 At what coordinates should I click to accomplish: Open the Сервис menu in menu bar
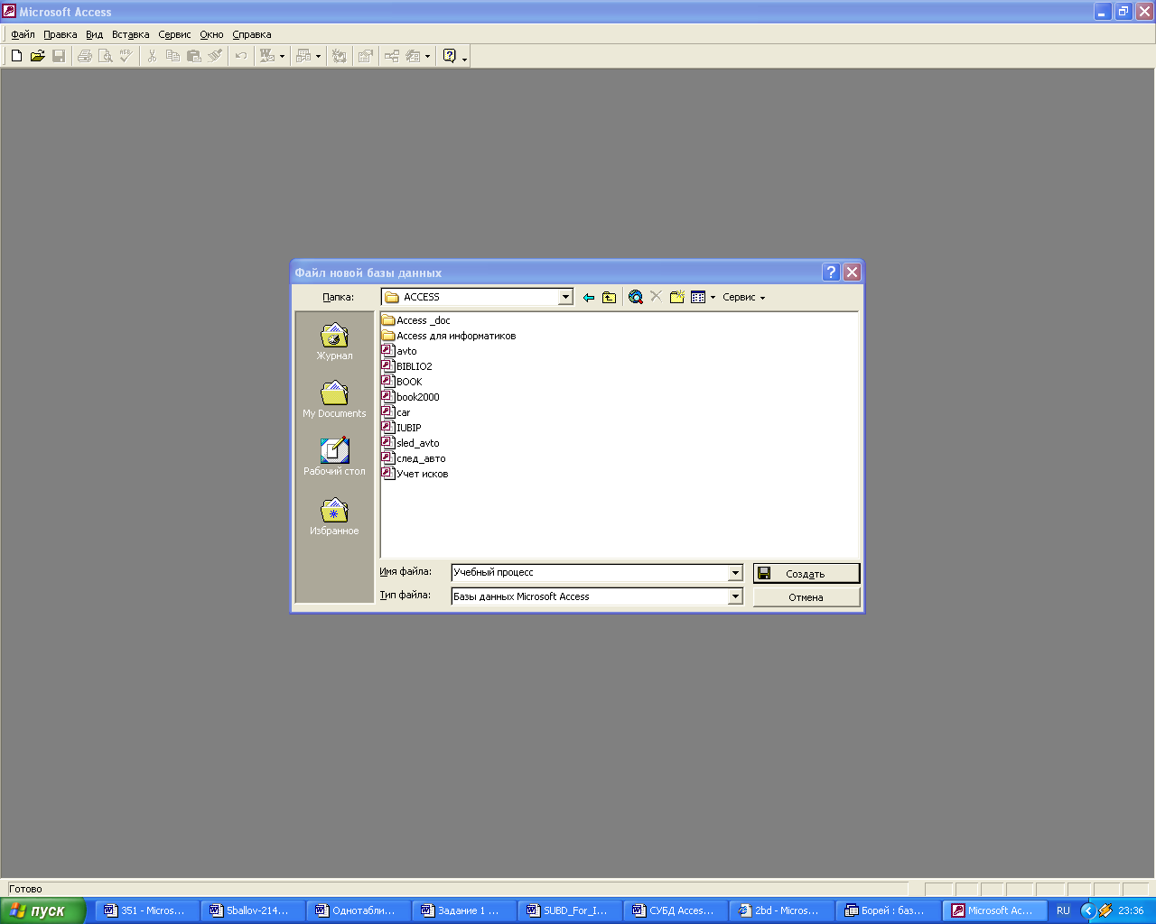pyautogui.click(x=174, y=34)
